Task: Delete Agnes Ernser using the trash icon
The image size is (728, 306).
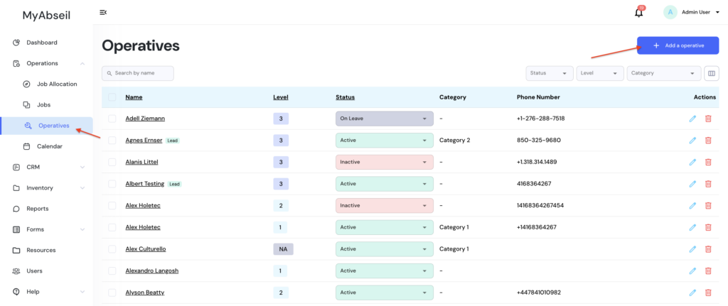Action: coord(708,141)
